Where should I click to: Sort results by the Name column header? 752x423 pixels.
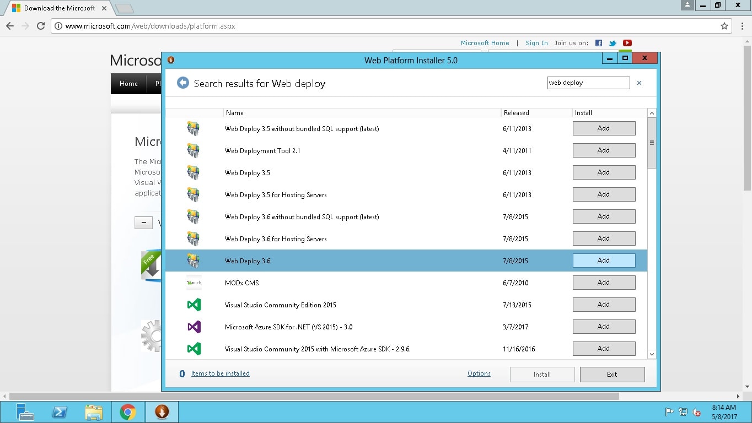(362, 112)
